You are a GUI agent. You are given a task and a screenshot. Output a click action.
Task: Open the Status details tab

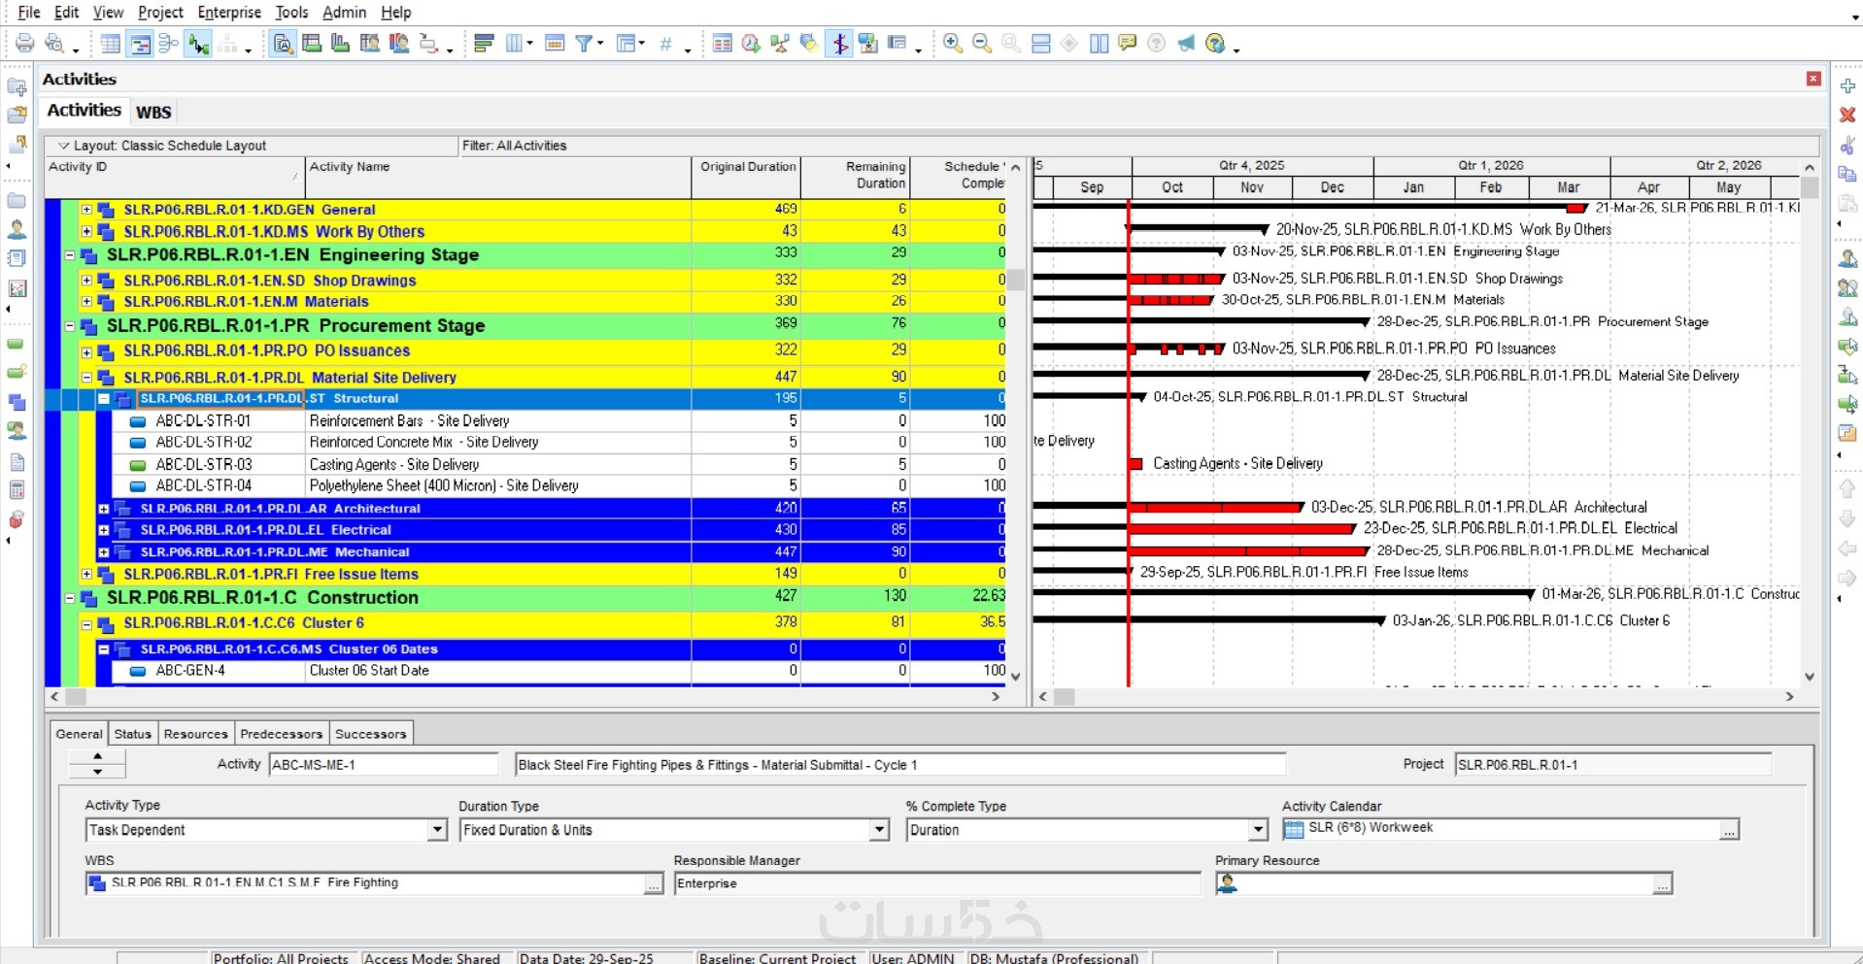pyautogui.click(x=133, y=734)
